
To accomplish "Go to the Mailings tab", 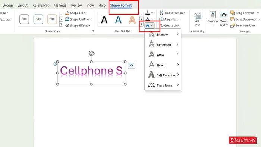I will click(x=60, y=5).
